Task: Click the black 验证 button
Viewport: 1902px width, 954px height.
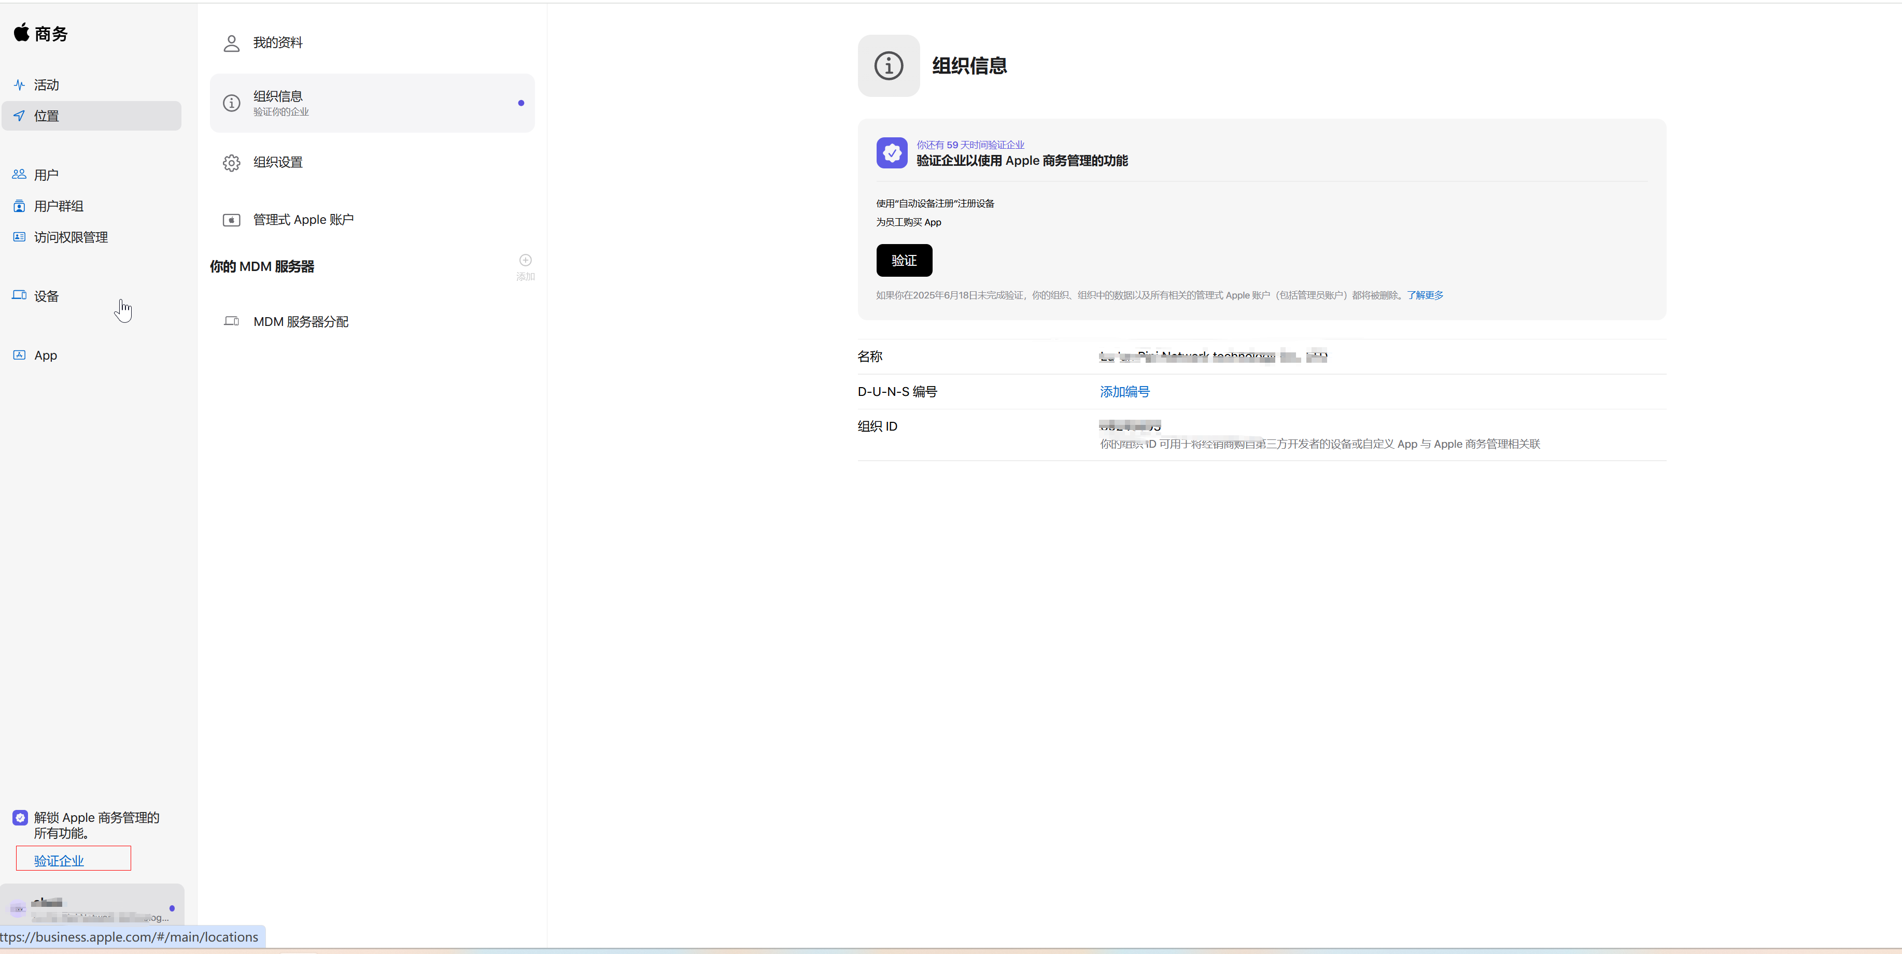Action: pos(905,261)
